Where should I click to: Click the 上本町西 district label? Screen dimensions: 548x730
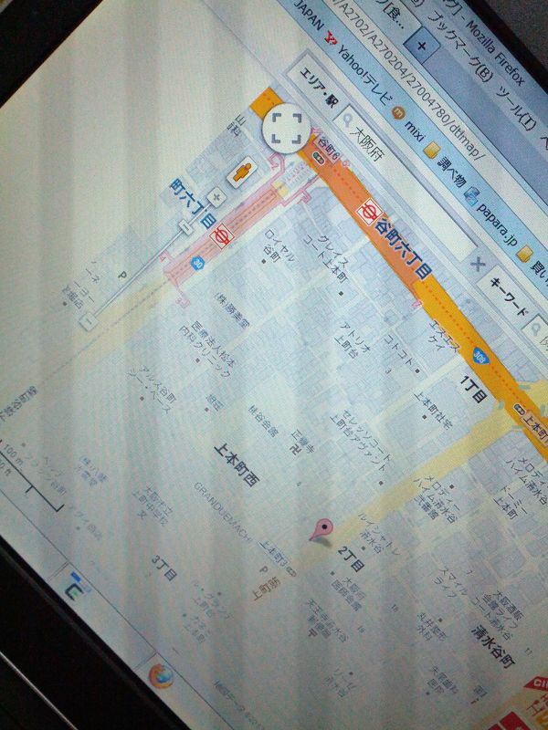coord(237,465)
